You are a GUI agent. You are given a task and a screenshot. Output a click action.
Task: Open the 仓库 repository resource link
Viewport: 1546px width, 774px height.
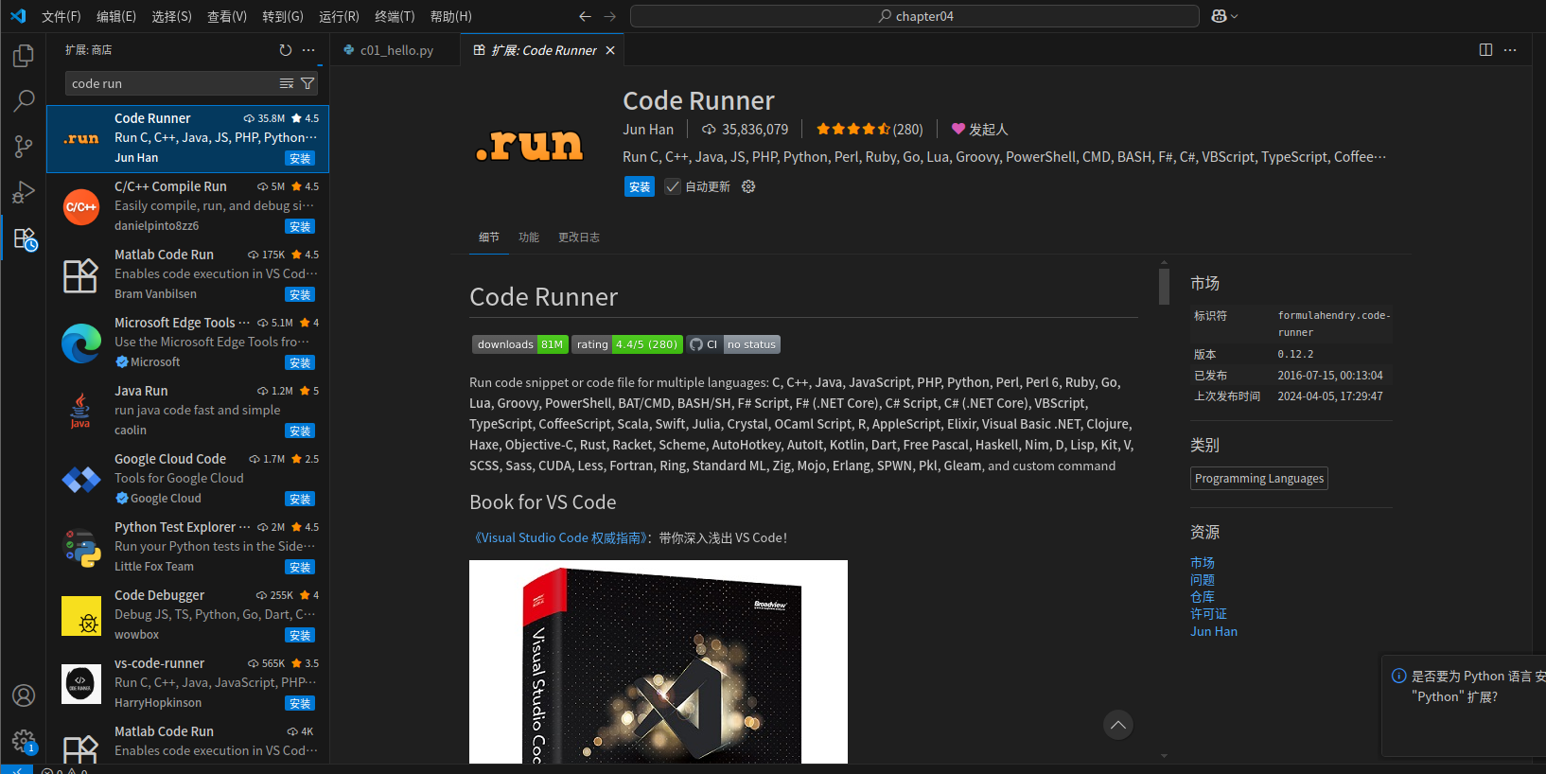click(x=1203, y=597)
